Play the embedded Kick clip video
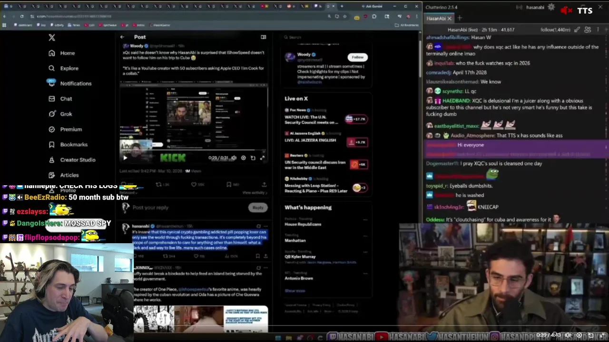Screen dimensions: 609x342 pos(125,158)
